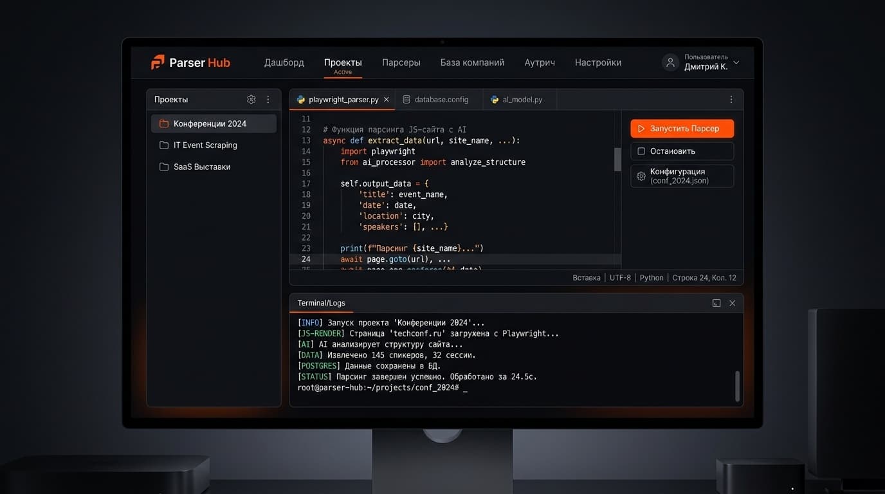Click the user avatar icon for Дмитрий К.
The image size is (885, 494).
(x=670, y=62)
